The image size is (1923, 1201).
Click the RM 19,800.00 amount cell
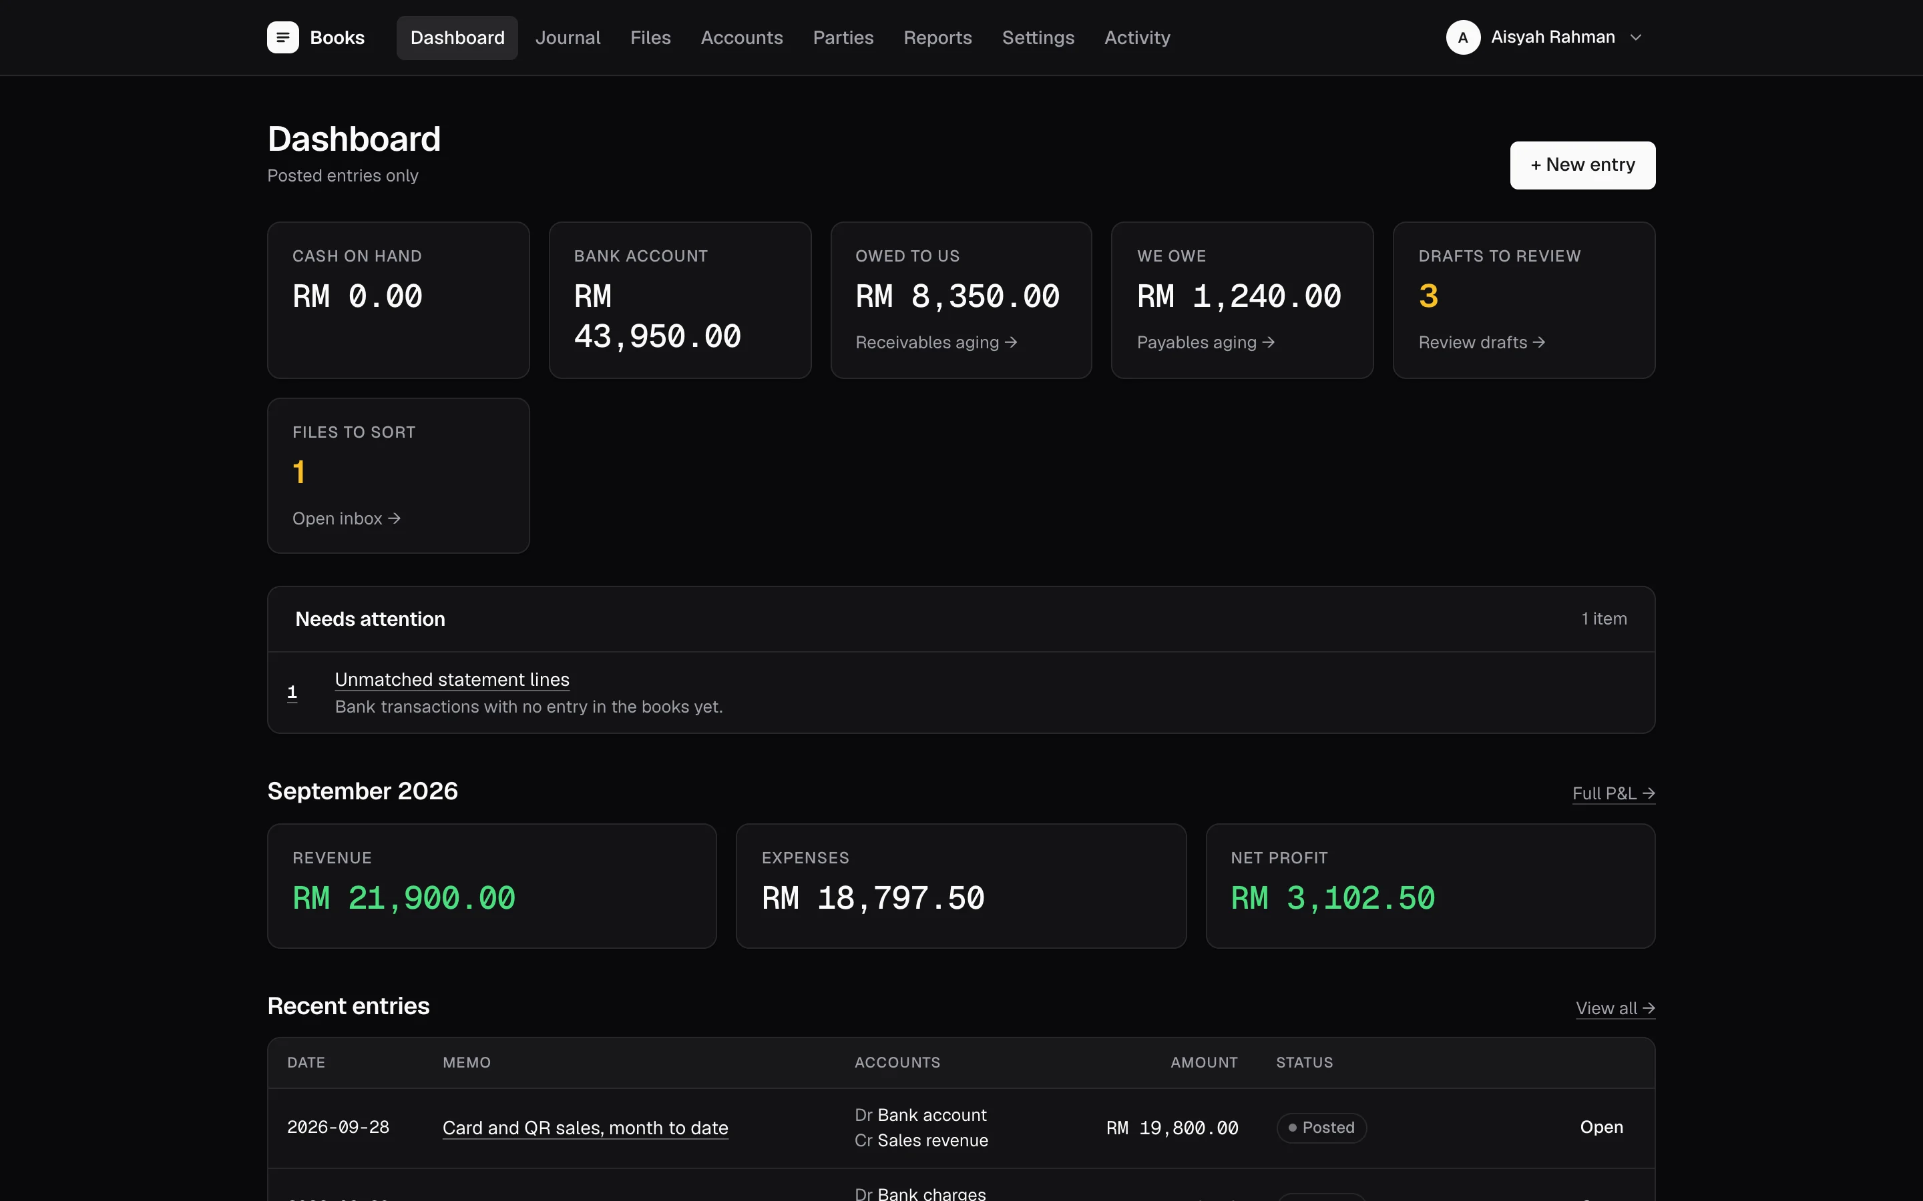pyautogui.click(x=1172, y=1128)
